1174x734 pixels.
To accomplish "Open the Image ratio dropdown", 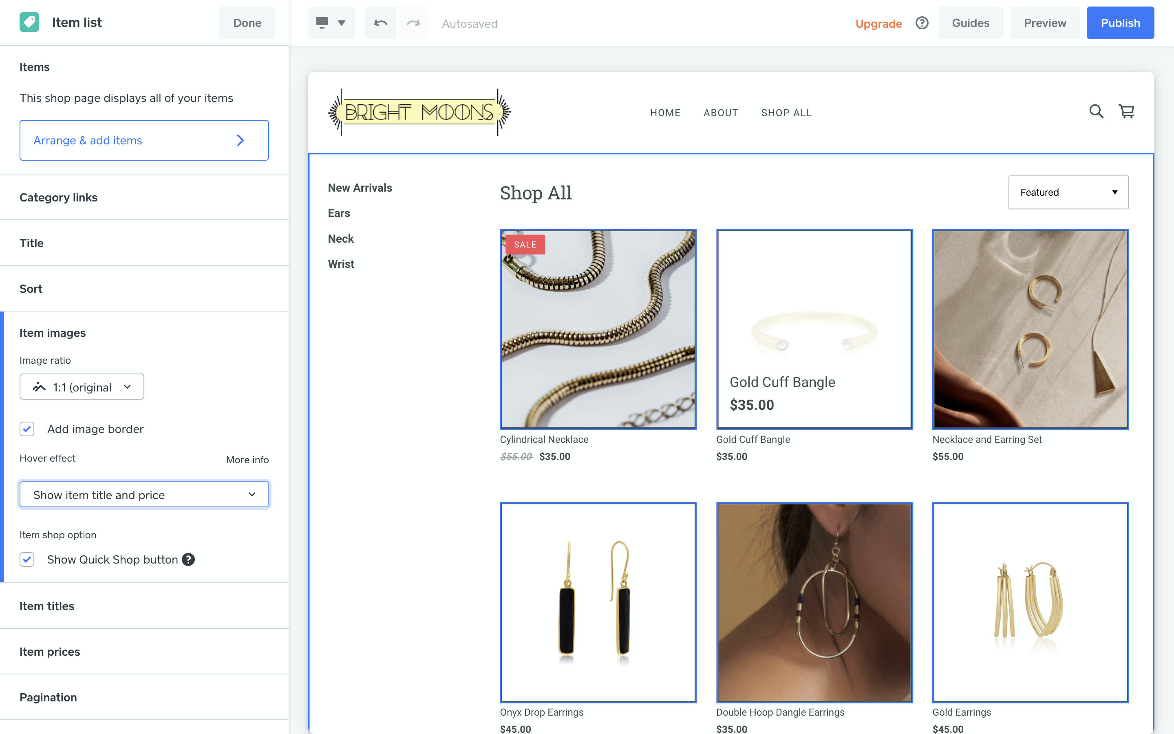I will click(82, 387).
